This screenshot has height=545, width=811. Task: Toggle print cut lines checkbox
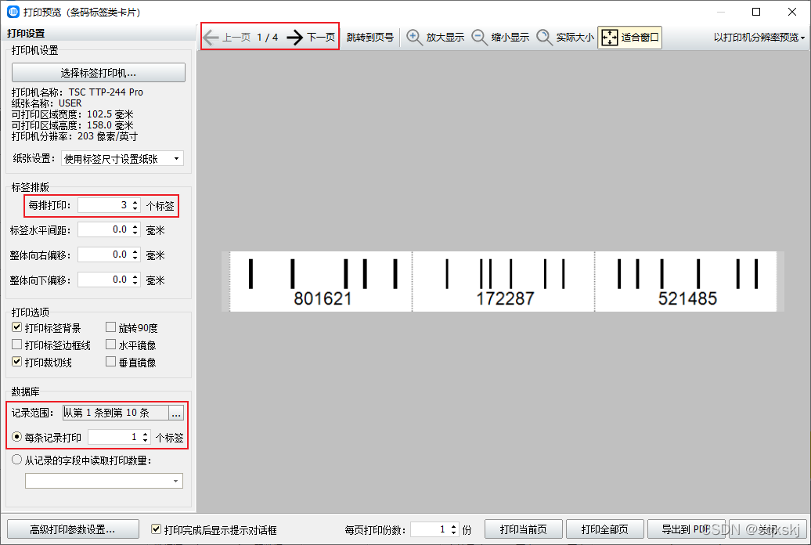tap(17, 361)
